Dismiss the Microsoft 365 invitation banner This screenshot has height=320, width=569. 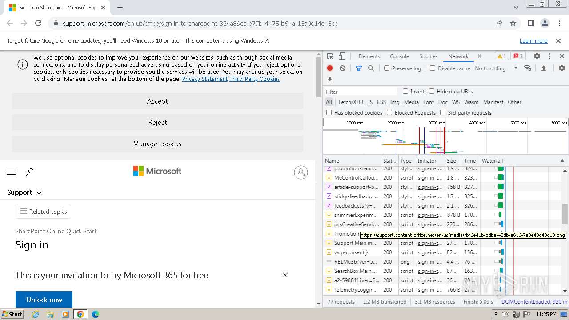(x=285, y=275)
